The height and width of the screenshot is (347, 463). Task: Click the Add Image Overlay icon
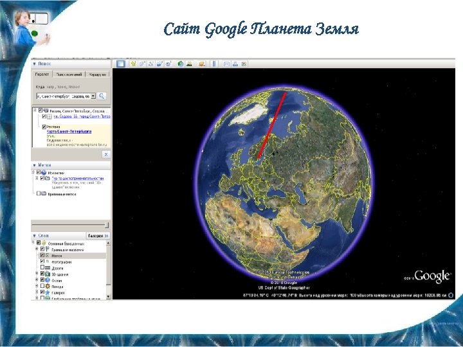[x=159, y=64]
